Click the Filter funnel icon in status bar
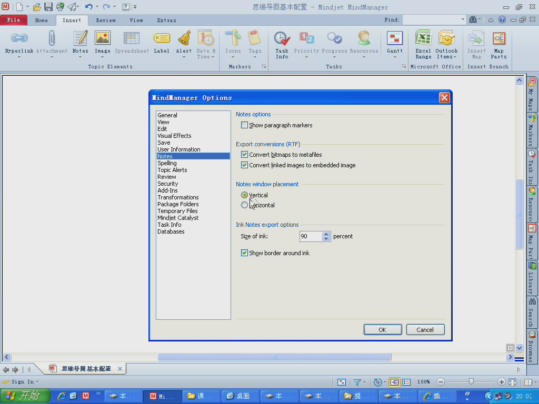 point(357,382)
